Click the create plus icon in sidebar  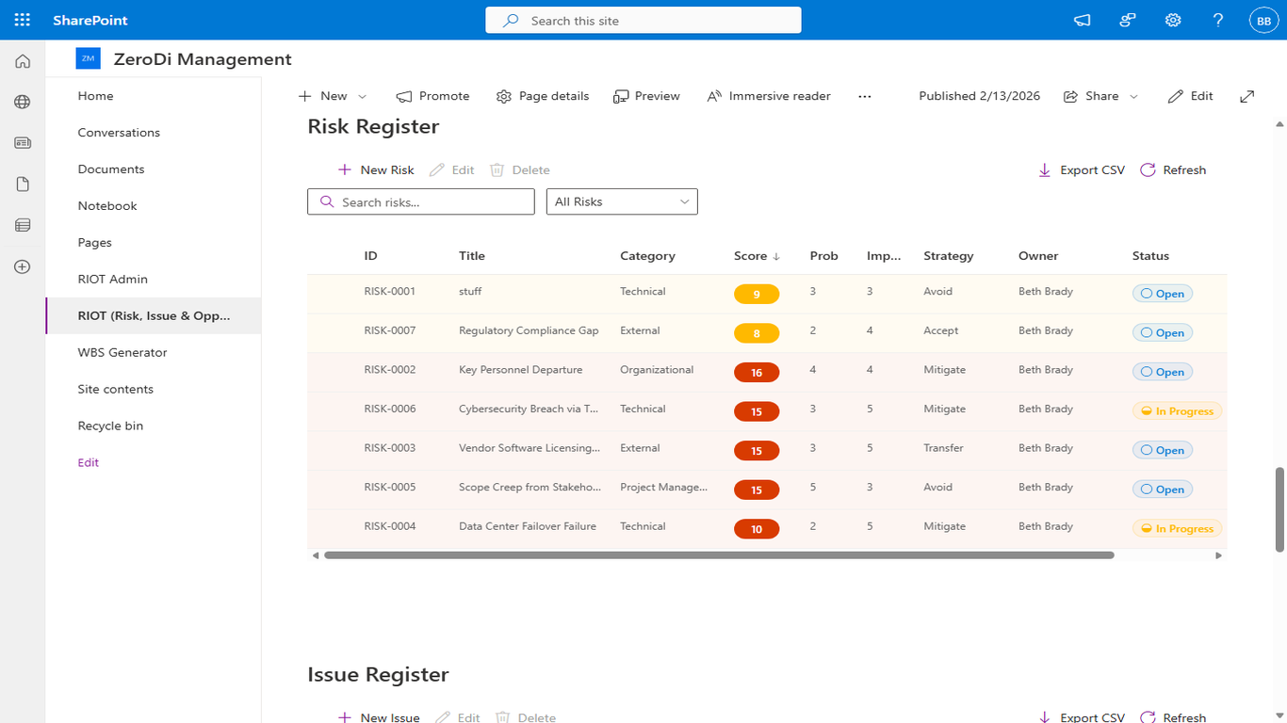point(21,266)
